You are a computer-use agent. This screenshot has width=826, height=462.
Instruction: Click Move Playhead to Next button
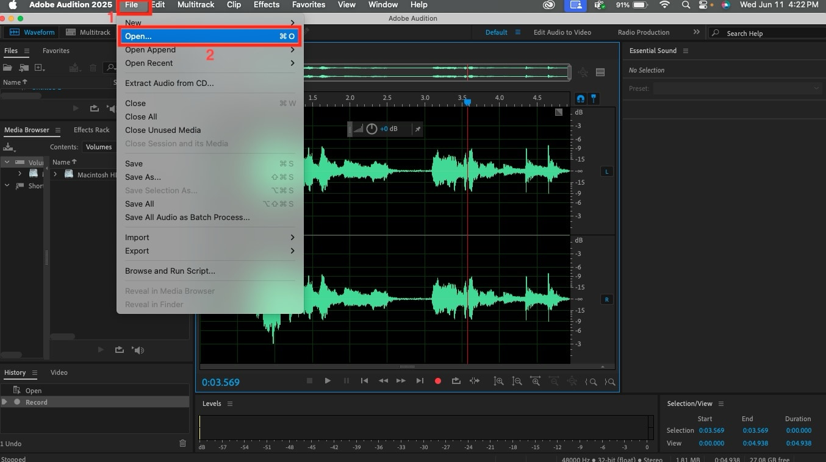[x=420, y=381]
